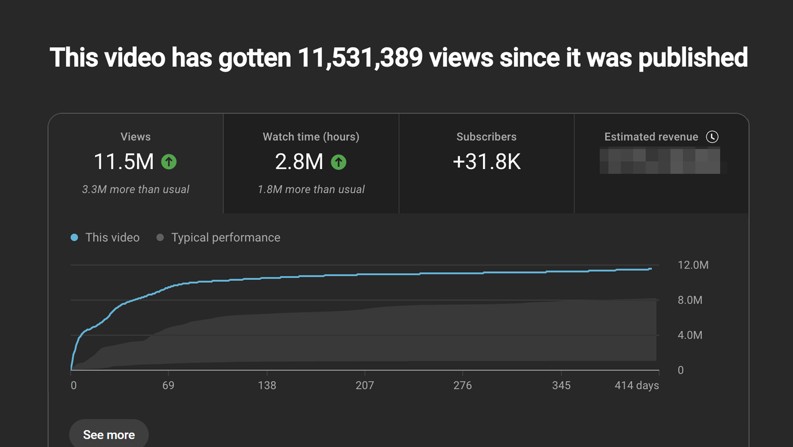Image resolution: width=793 pixels, height=447 pixels.
Task: Click the 69 days x-axis label
Action: [x=168, y=385]
